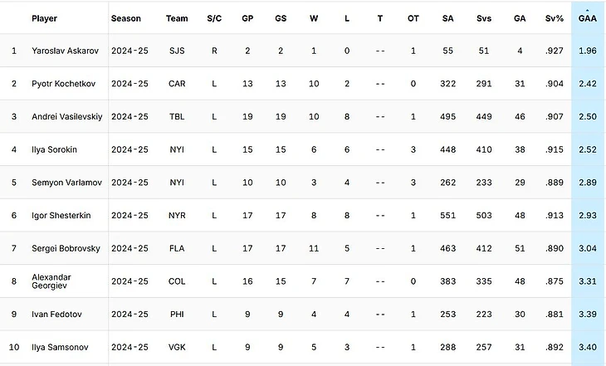Image resolution: width=606 pixels, height=366 pixels.
Task: Select Sergei Bobrovsky in the table
Action: tap(66, 248)
